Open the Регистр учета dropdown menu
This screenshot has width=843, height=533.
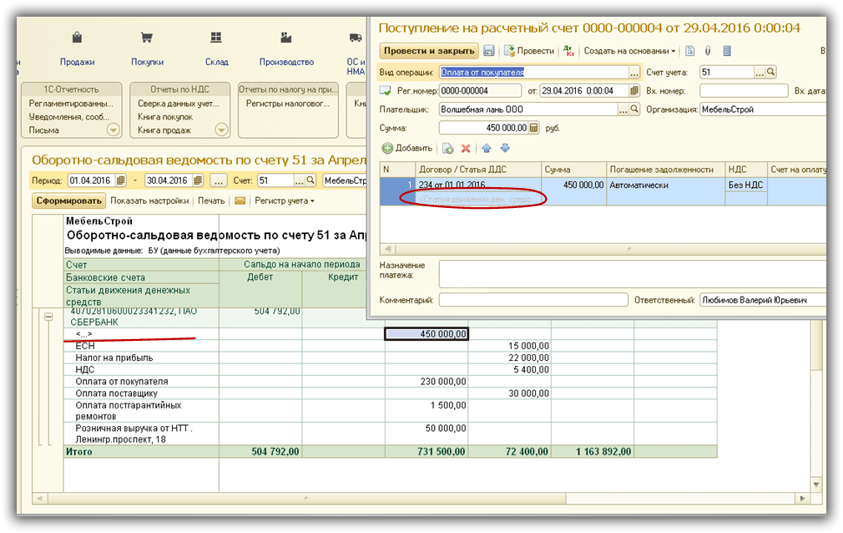click(x=285, y=201)
